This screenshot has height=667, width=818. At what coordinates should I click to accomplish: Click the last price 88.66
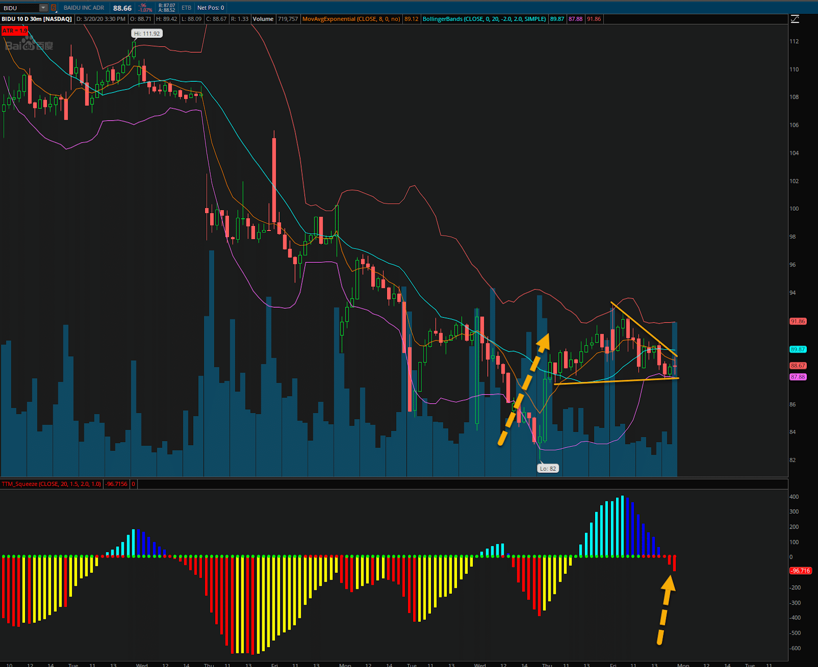coord(122,8)
